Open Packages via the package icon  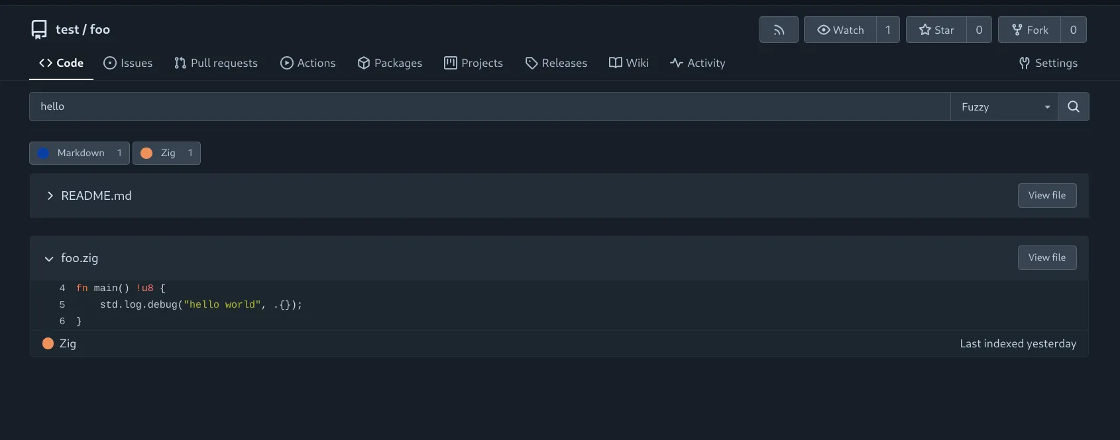coord(363,63)
